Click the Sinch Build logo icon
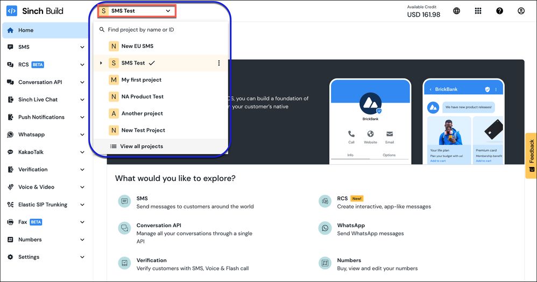537x282 pixels. 12,11
